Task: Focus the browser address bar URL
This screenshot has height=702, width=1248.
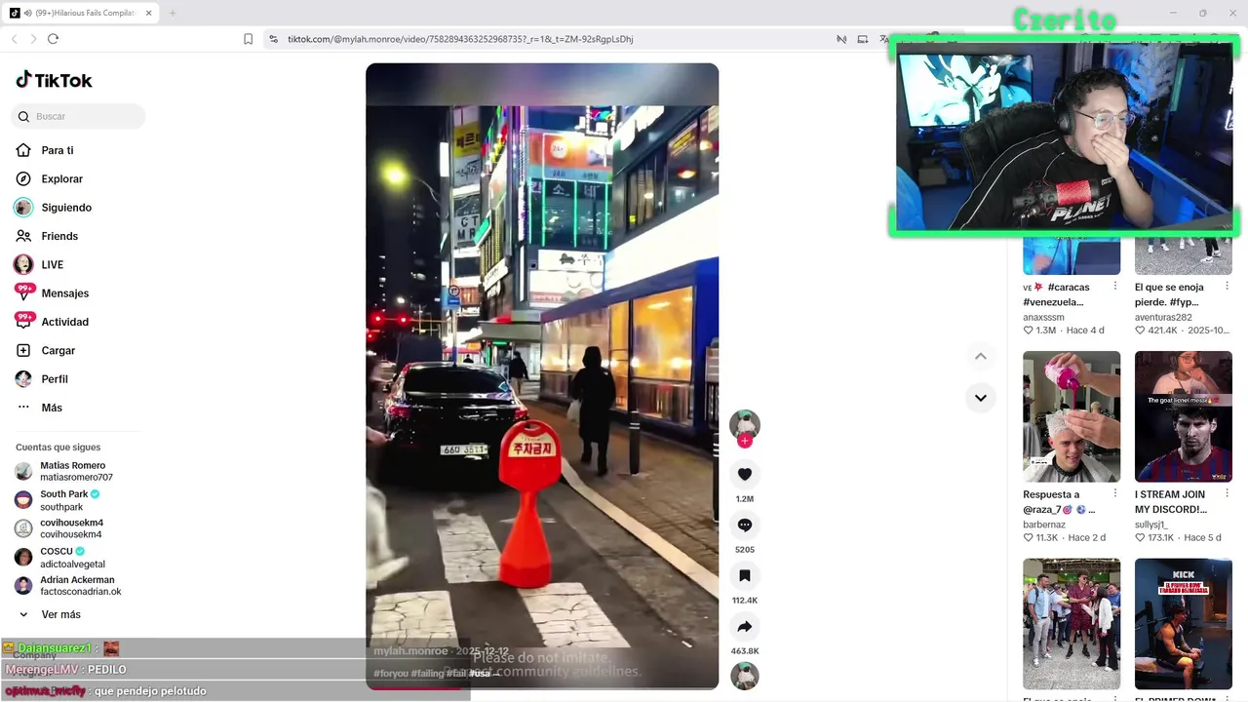Action: pos(460,39)
